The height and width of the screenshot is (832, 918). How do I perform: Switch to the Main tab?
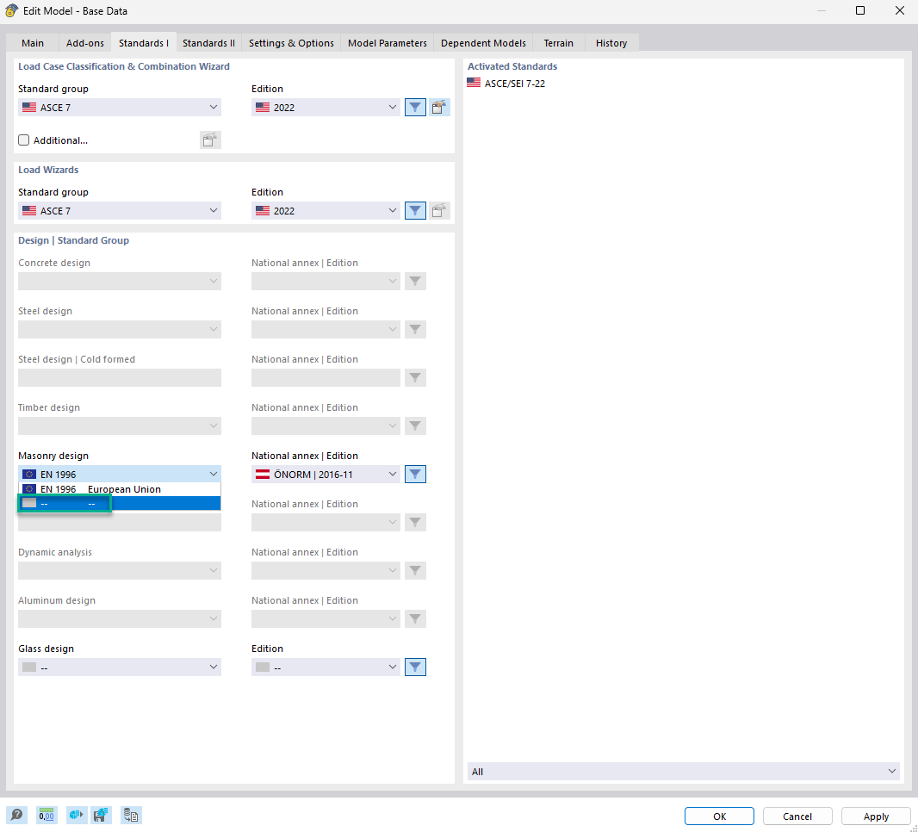(x=33, y=43)
